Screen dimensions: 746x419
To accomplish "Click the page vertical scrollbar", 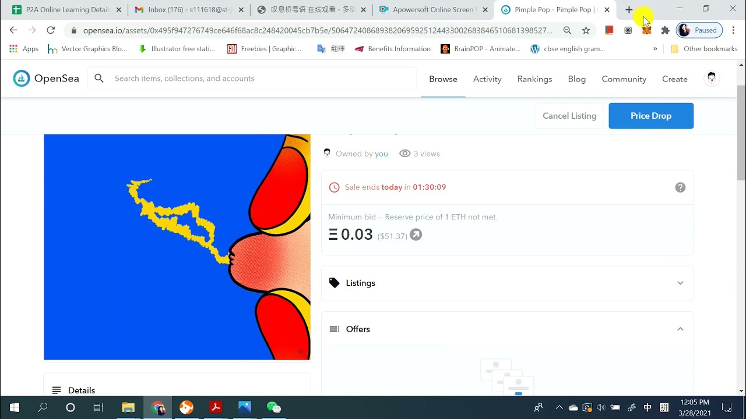I will (x=741, y=134).
